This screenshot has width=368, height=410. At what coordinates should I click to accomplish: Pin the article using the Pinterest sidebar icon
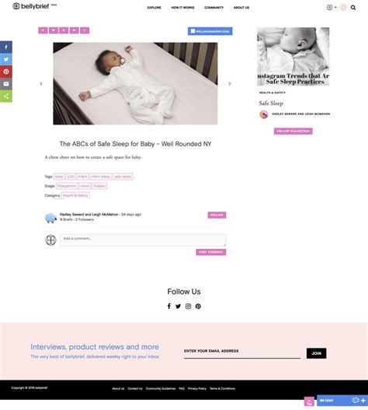(6, 72)
